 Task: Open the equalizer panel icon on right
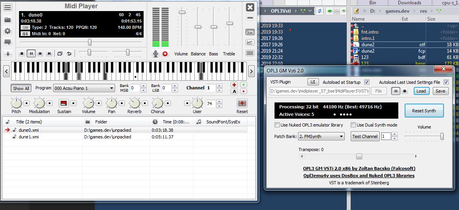[250, 32]
